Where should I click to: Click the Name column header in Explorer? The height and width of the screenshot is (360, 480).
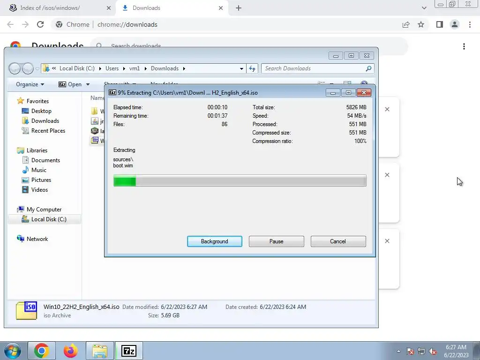(x=97, y=97)
